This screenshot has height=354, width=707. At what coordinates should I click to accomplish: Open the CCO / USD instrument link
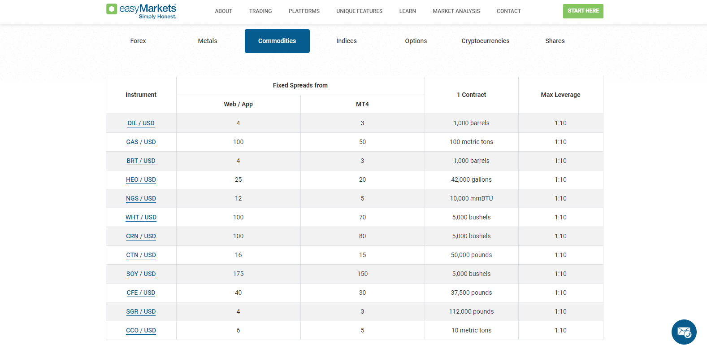click(141, 330)
